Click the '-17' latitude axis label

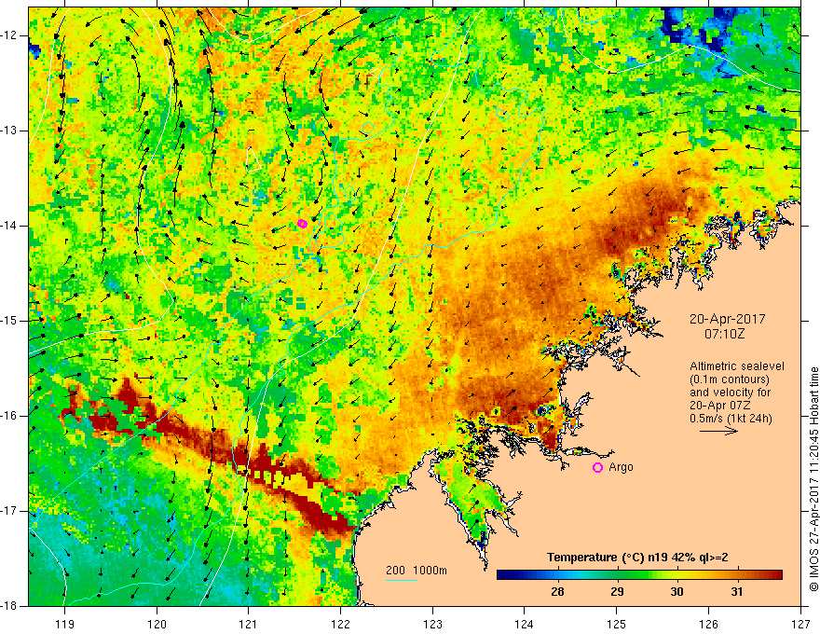point(8,511)
